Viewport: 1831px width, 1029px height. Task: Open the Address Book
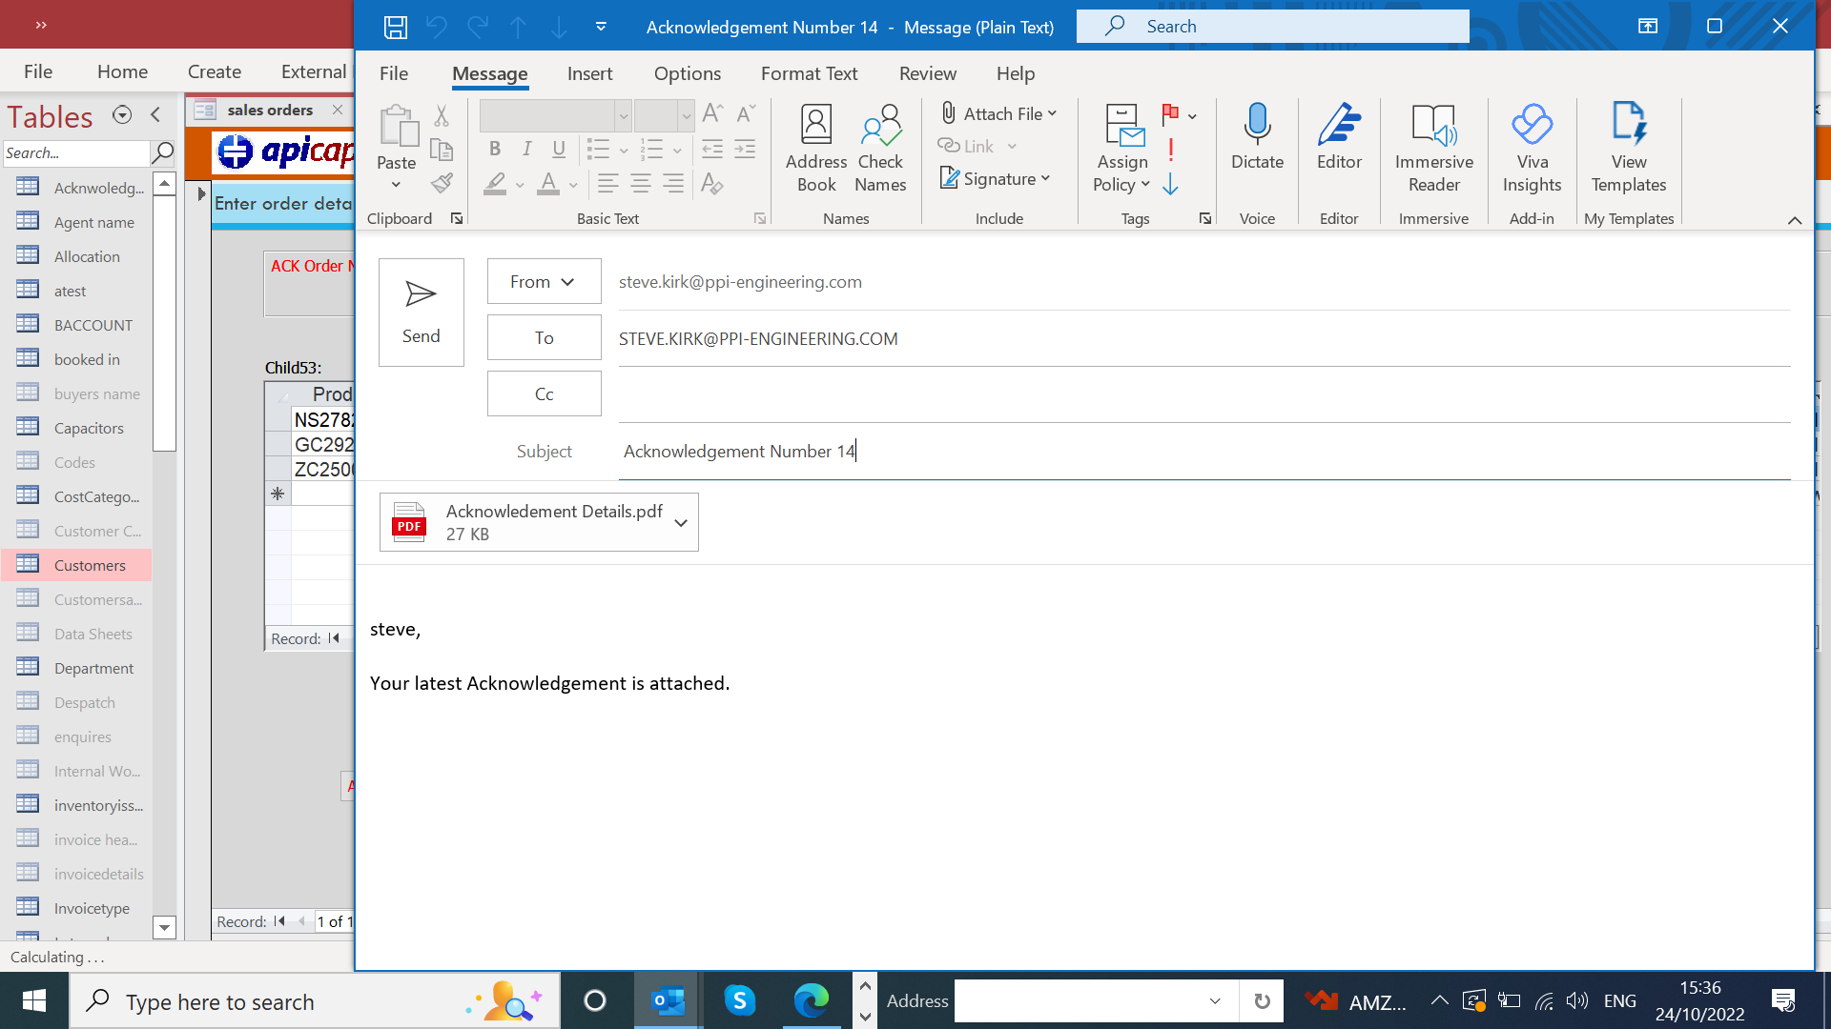point(815,148)
